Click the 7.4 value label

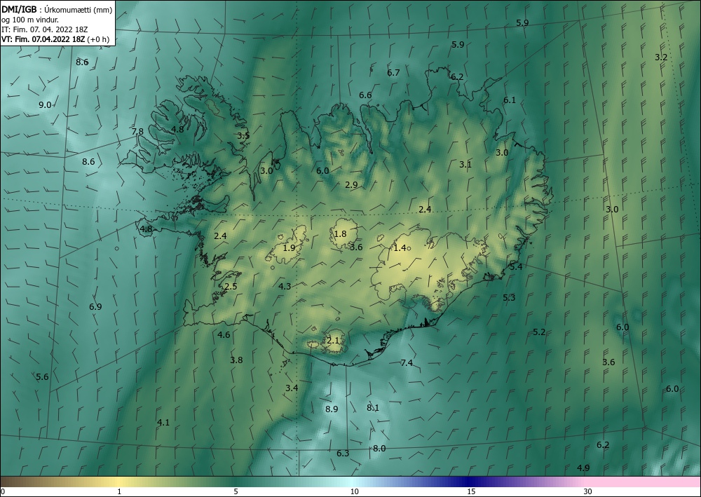pyautogui.click(x=407, y=362)
